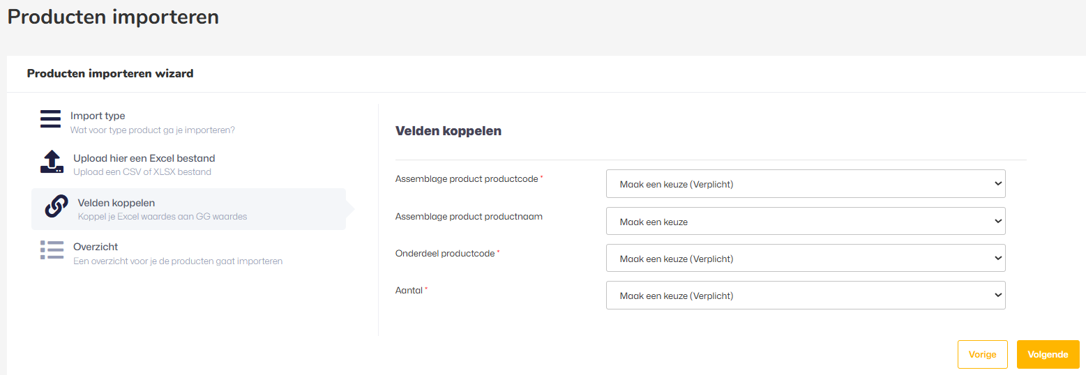This screenshot has width=1086, height=375.
Task: Click the 'Producten importeren' page heading
Action: click(113, 17)
